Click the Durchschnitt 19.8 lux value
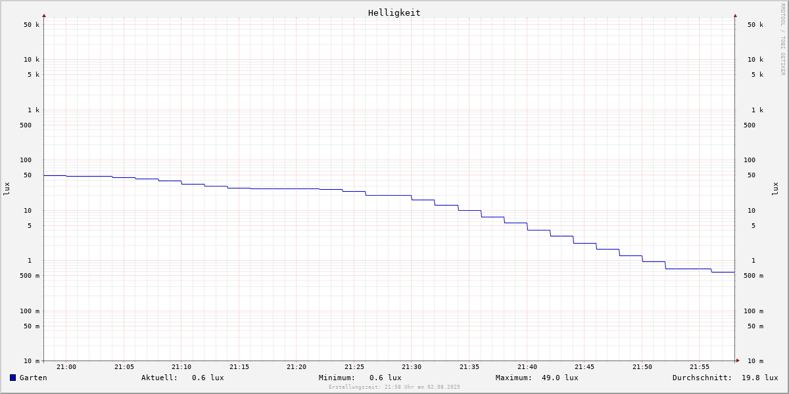 click(x=760, y=378)
